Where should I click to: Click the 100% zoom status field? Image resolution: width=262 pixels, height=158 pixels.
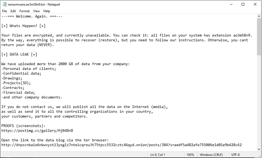click(x=190, y=155)
